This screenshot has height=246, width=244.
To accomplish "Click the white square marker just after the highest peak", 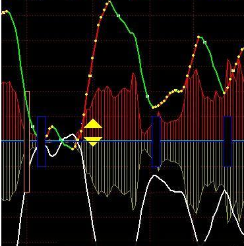I will click(118, 16).
